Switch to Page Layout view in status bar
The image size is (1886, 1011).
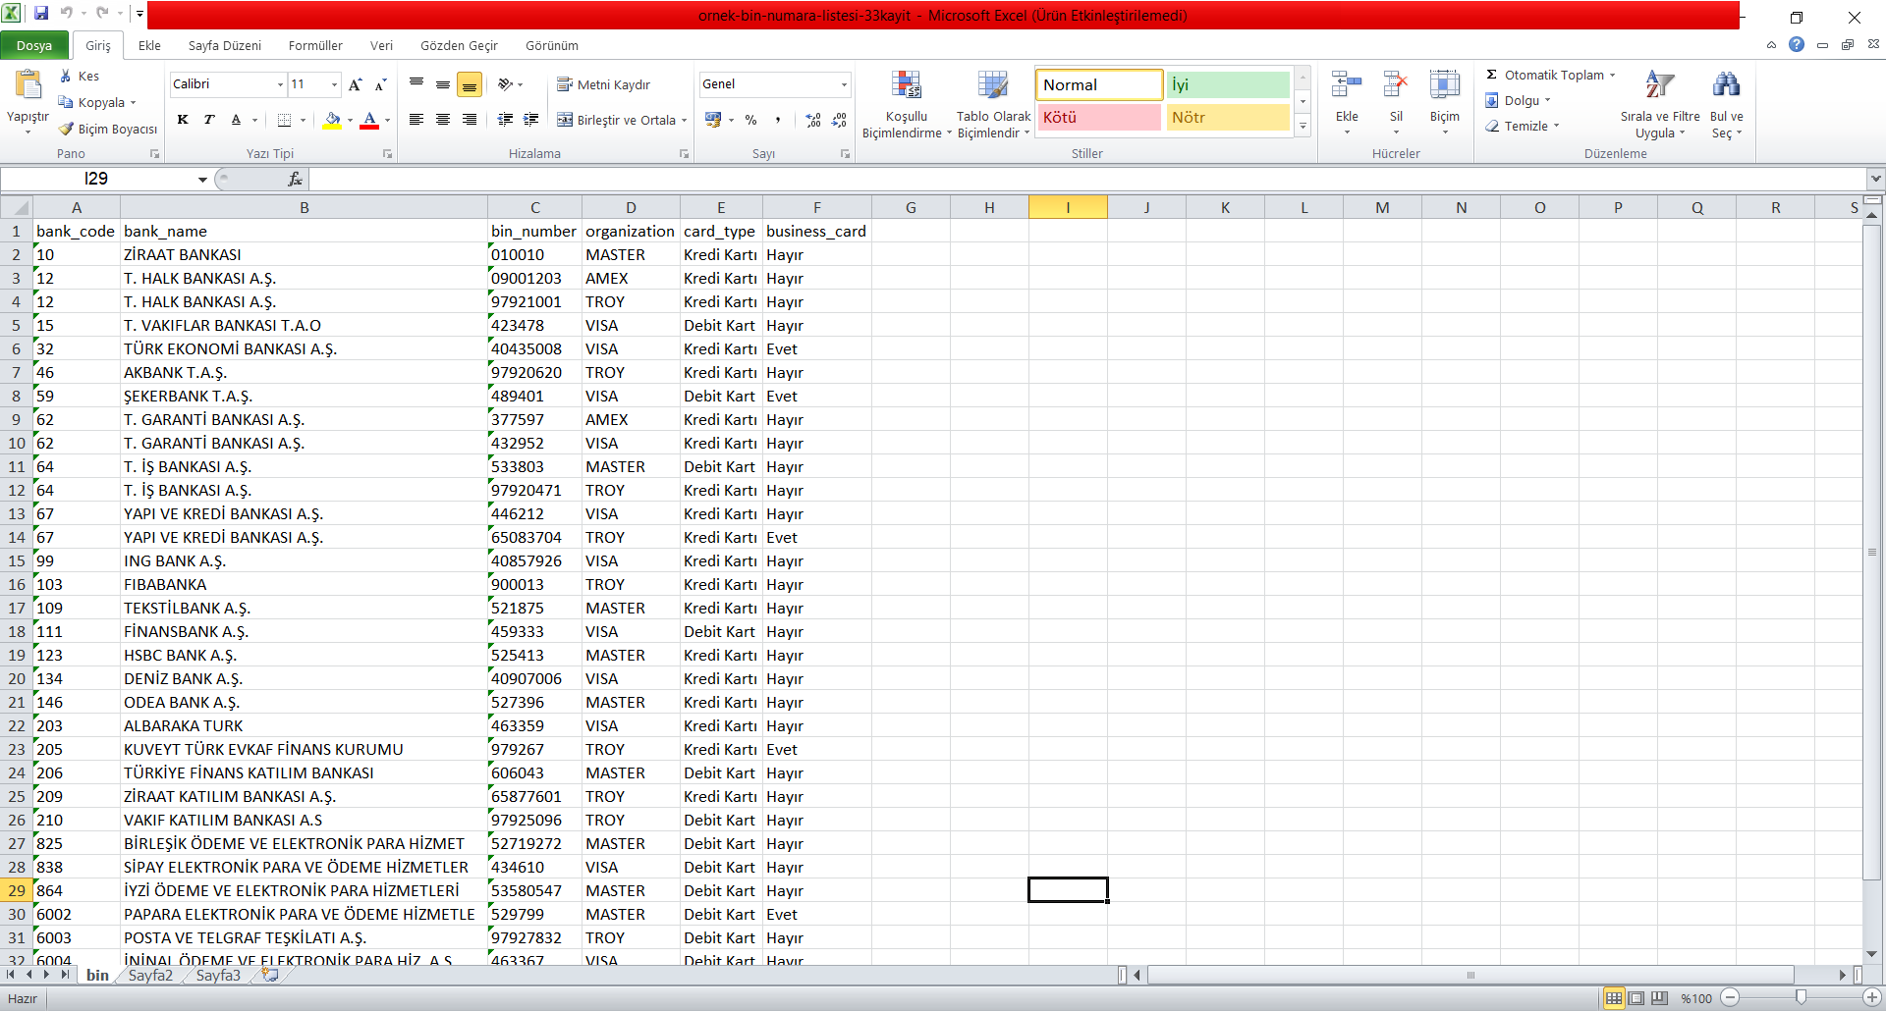tap(1636, 998)
